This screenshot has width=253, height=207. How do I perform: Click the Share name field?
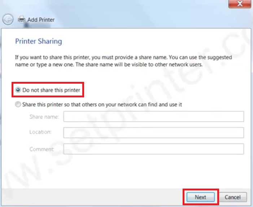point(154,116)
